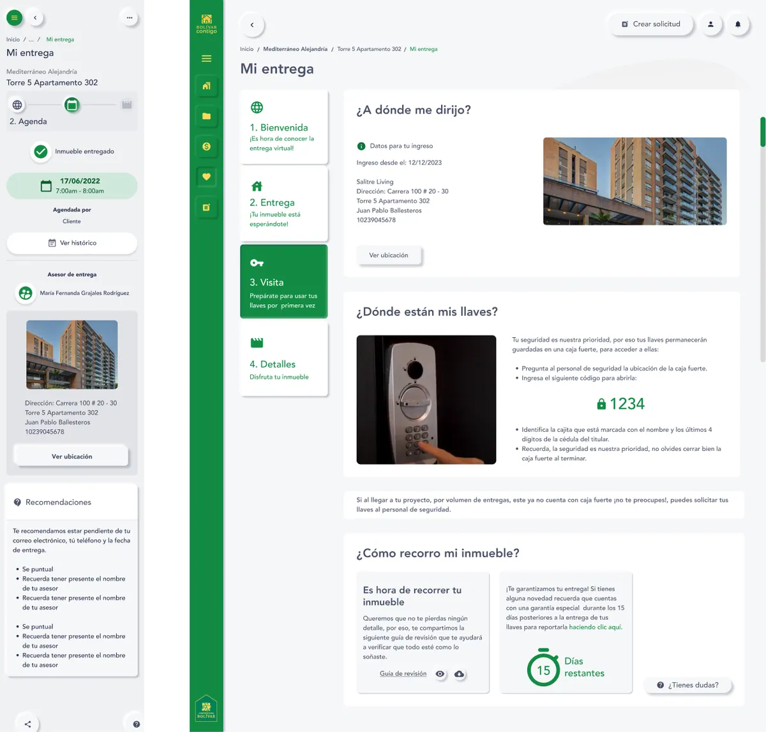Select the green calendar Agenda step icon

tap(72, 105)
